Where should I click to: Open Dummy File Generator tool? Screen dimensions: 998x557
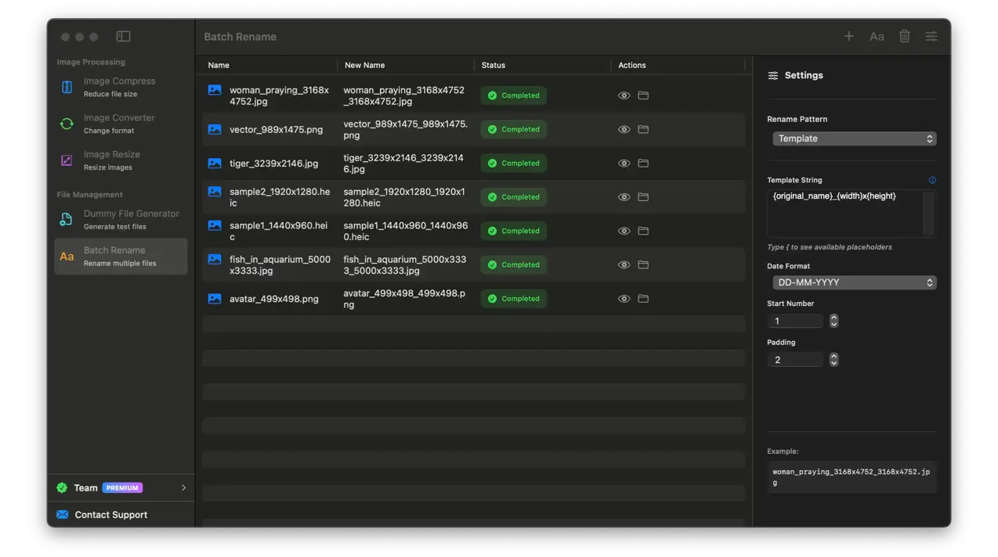click(120, 219)
